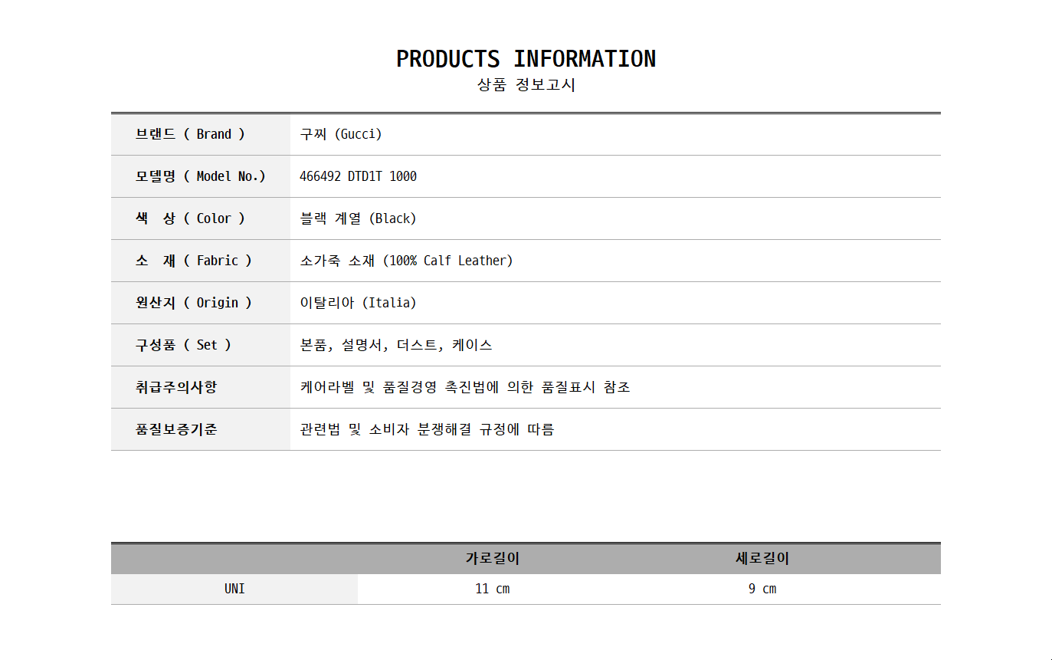
Task: Click the 이탈리아 (Italia) origin value
Action: (x=358, y=303)
